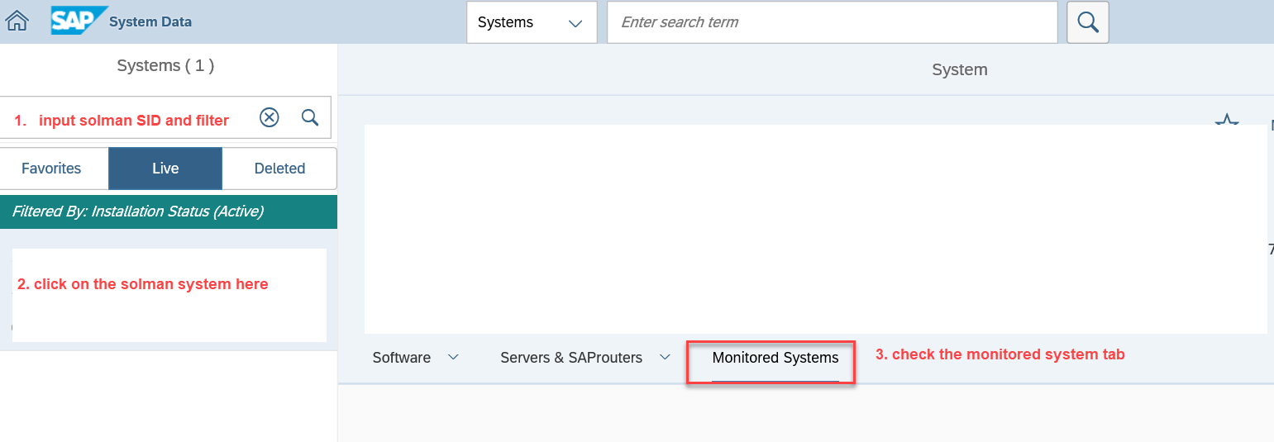Select the Software tab label
Viewport: 1274px width, 442px height.
pos(402,358)
